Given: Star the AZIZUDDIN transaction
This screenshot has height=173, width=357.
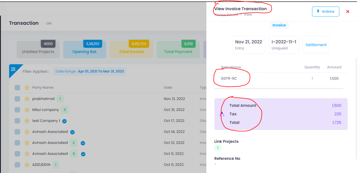Looking at the screenshot, I should (27, 165).
